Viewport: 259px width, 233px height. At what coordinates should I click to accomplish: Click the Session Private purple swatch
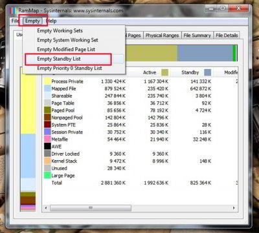47,132
